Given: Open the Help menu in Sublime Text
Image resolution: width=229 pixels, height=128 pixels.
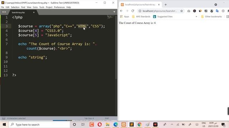Looking at the screenshot, I should (68, 7).
